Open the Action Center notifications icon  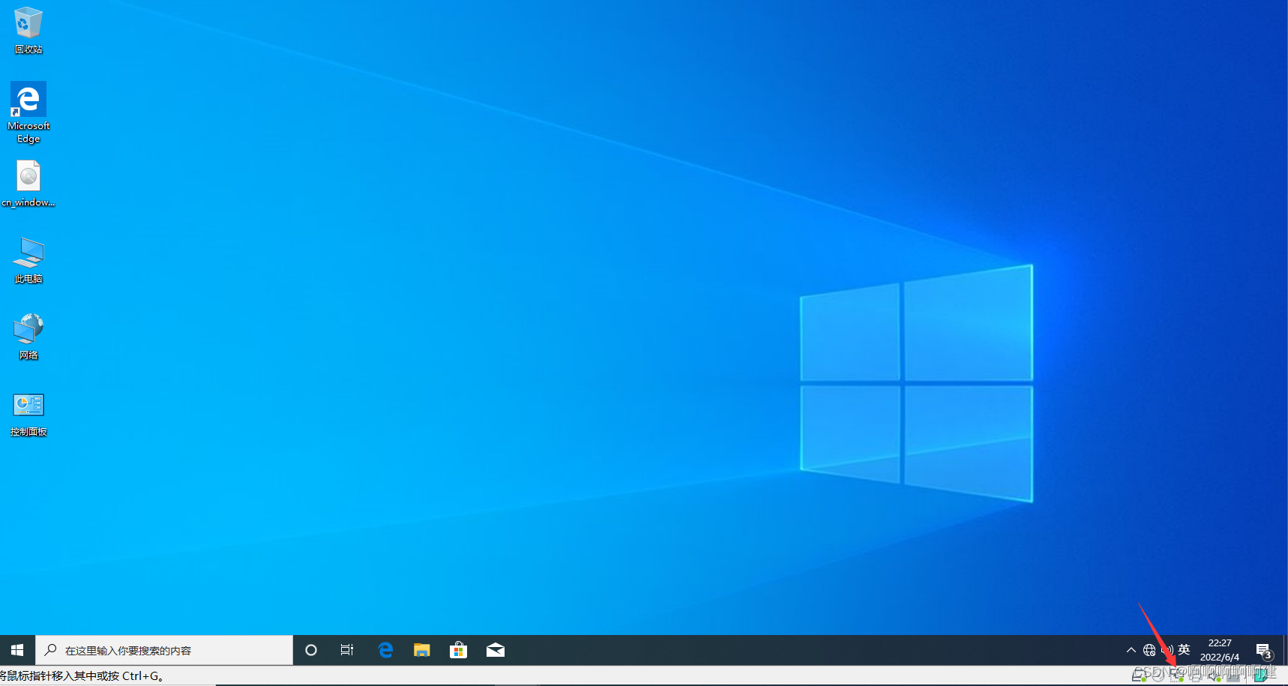[x=1265, y=651]
